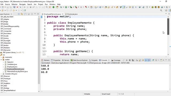Expand the memento package in tree
This screenshot has width=171, height=96.
click(x=1, y=57)
